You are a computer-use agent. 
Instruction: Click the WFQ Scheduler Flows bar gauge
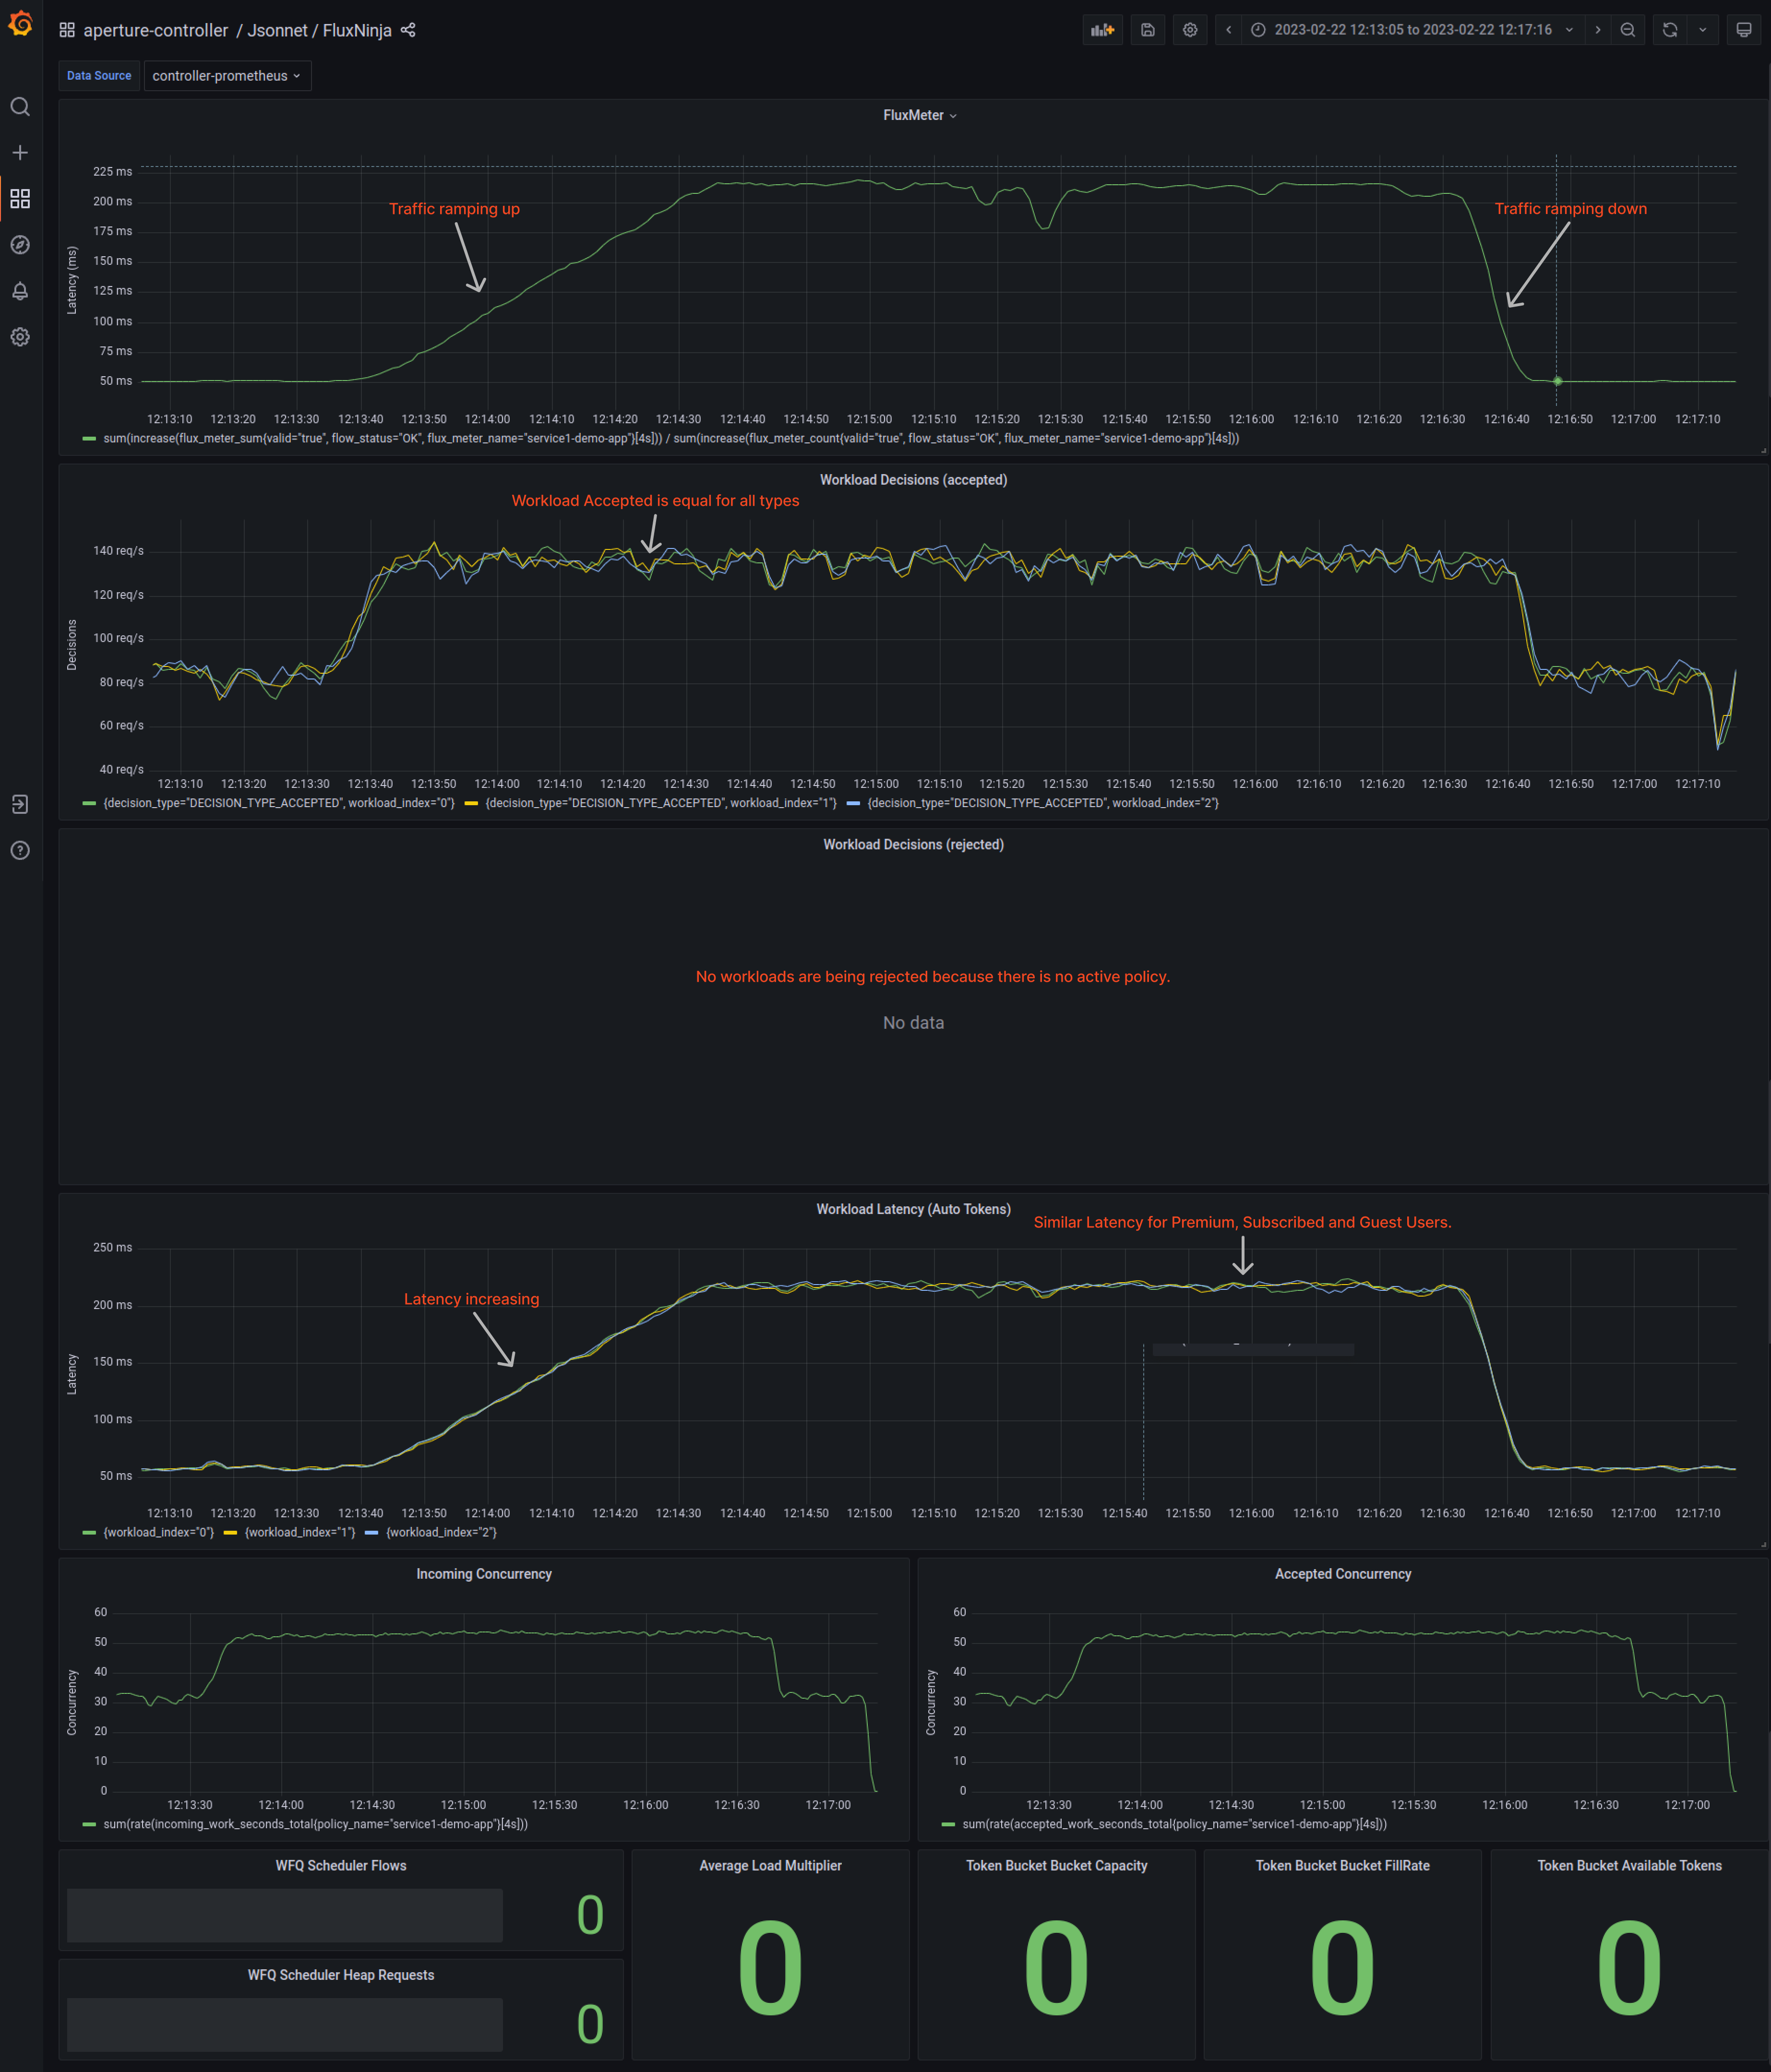click(x=285, y=1916)
